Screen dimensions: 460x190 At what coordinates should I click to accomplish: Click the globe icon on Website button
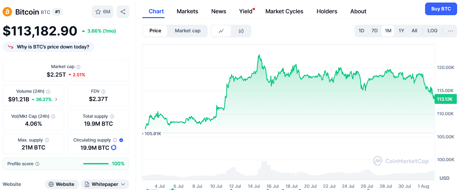51,184
